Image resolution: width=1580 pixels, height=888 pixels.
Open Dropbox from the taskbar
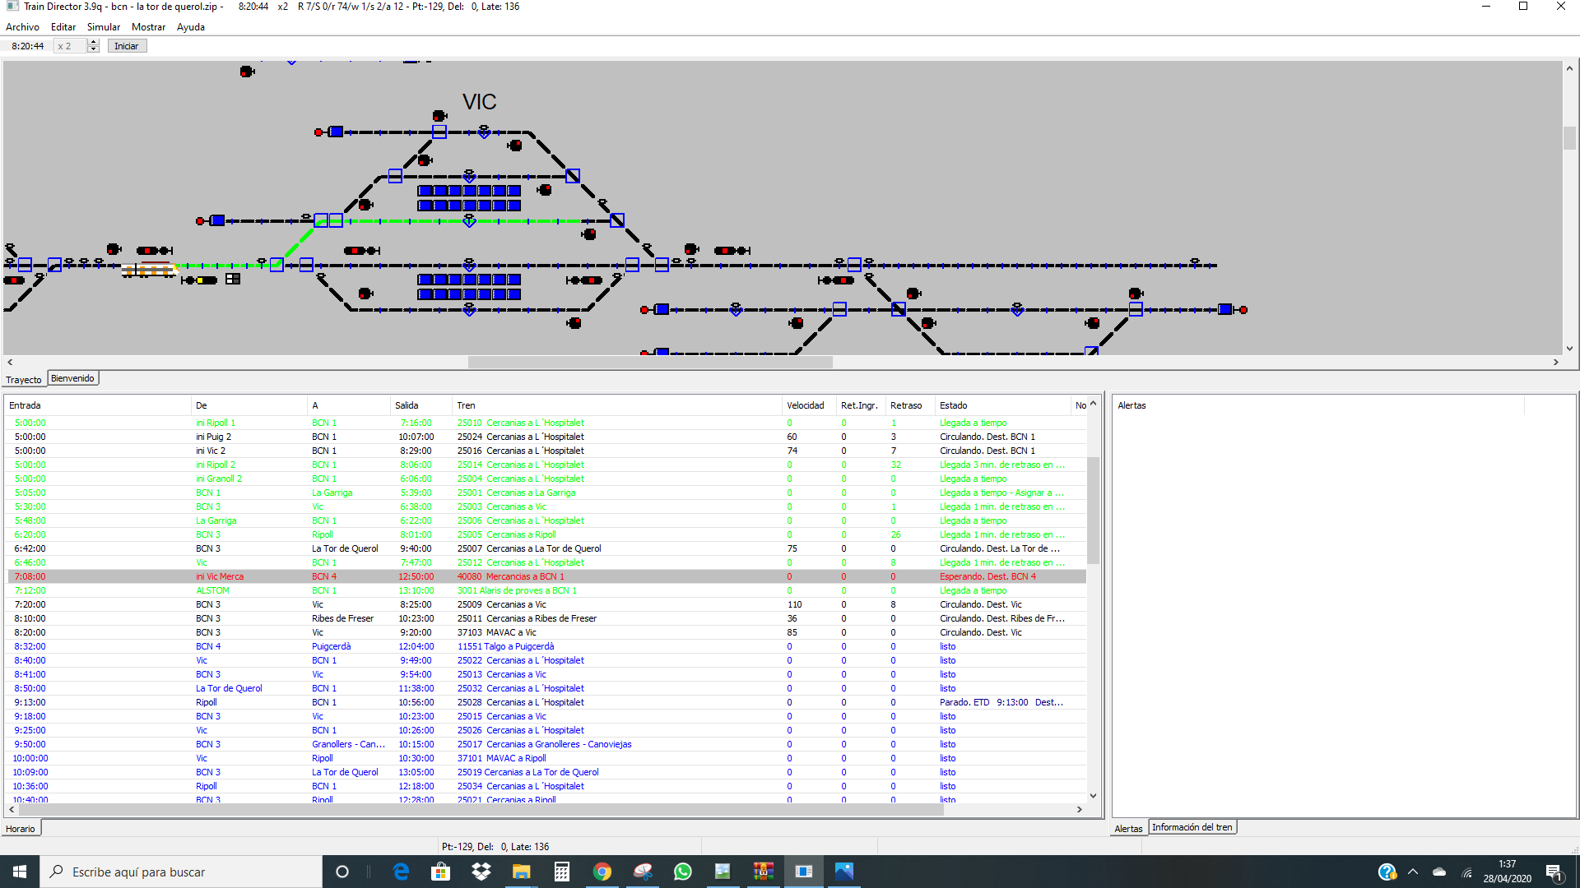click(x=481, y=872)
